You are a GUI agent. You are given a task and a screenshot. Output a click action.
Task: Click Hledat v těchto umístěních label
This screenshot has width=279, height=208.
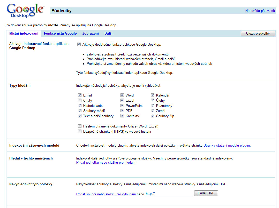[x=31, y=158]
